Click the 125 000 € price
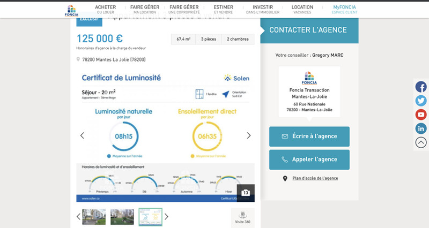This screenshot has height=228, width=429. 100,39
